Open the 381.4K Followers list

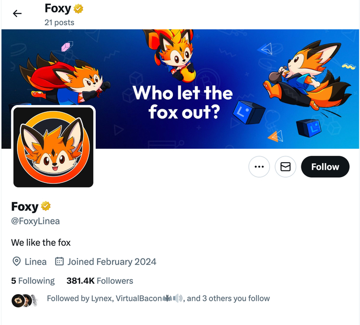(100, 281)
